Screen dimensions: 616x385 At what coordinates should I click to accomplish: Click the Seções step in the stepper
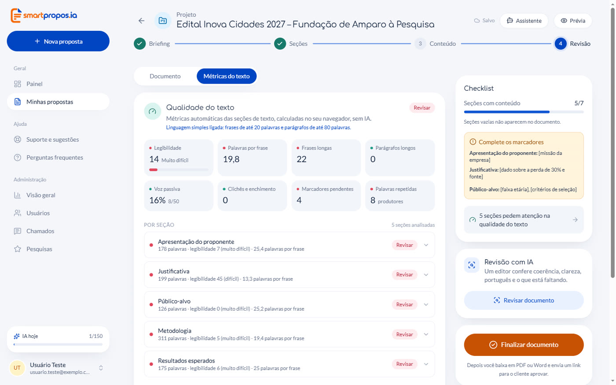(291, 44)
